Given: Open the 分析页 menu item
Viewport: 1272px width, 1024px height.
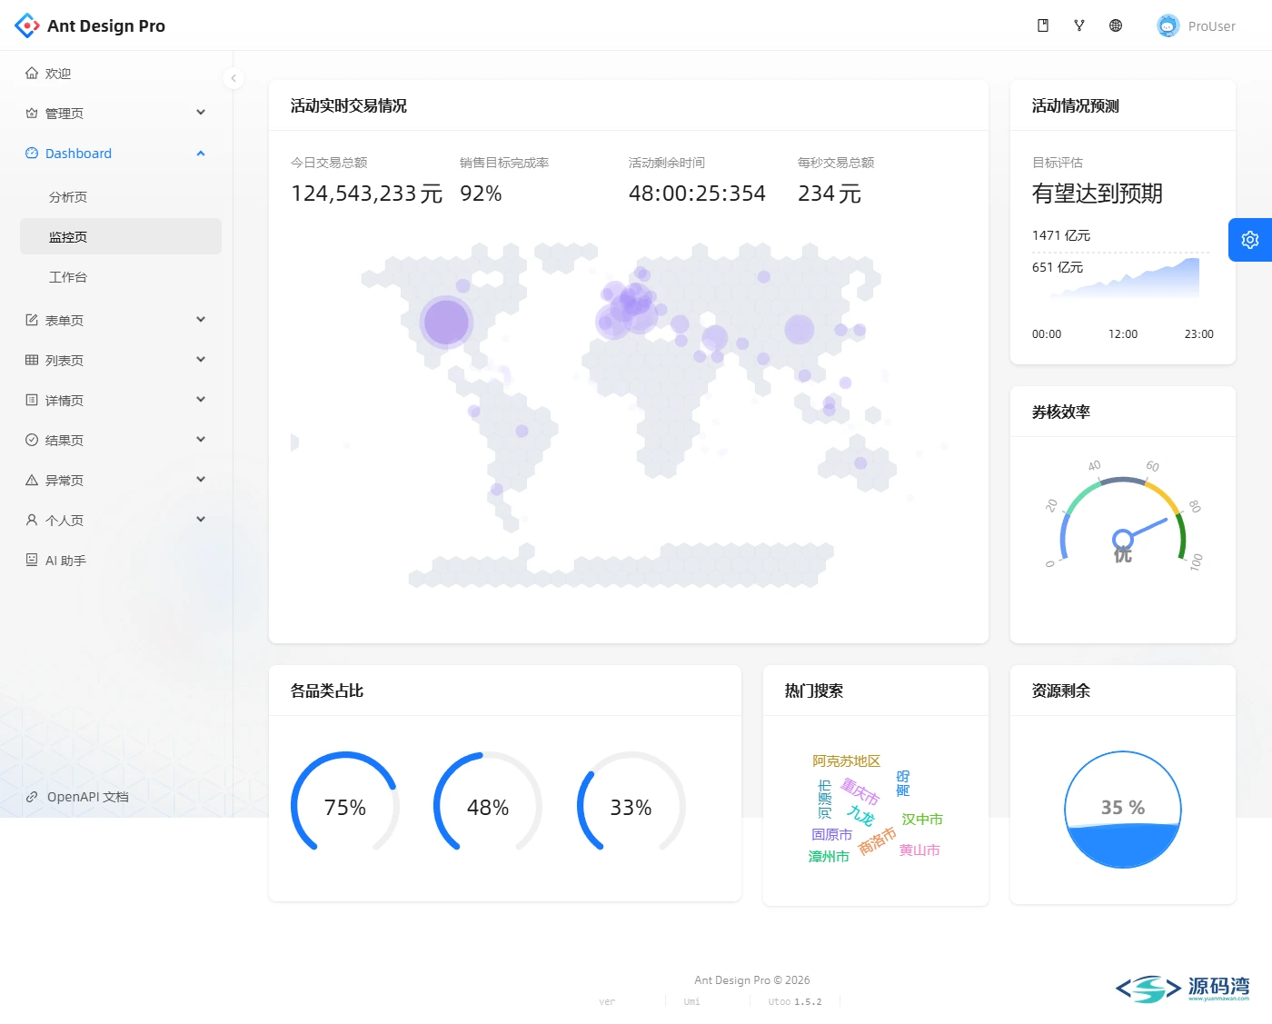Looking at the screenshot, I should pyautogui.click(x=121, y=197).
